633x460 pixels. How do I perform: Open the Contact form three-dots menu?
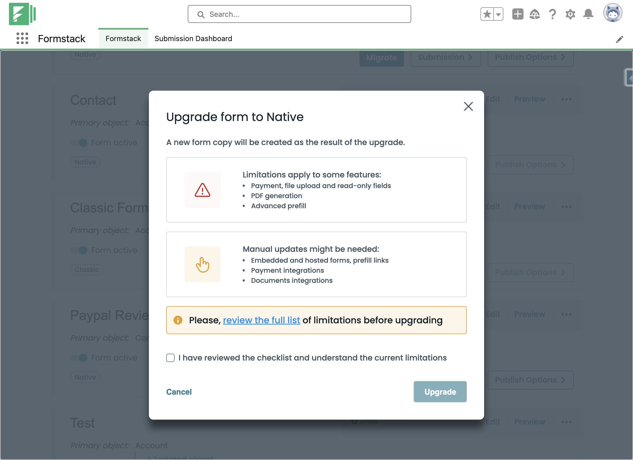point(566,99)
